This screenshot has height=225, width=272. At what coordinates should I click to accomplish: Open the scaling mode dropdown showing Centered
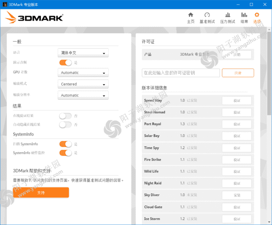click(x=83, y=84)
